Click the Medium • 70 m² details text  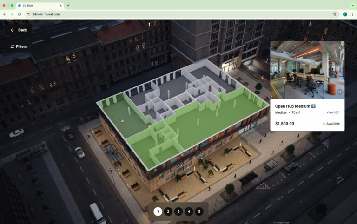click(287, 112)
